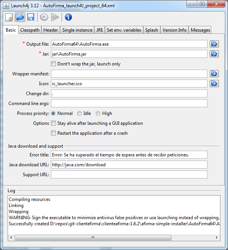Go to the JRE tab
The width and height of the screenshot is (228, 250).
coord(100,30)
